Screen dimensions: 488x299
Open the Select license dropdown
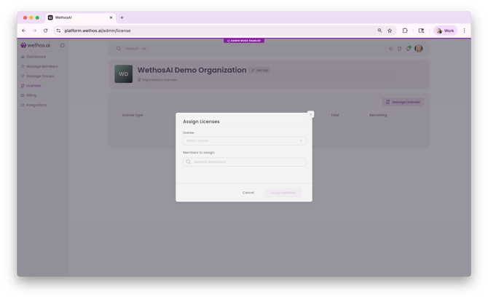244,141
